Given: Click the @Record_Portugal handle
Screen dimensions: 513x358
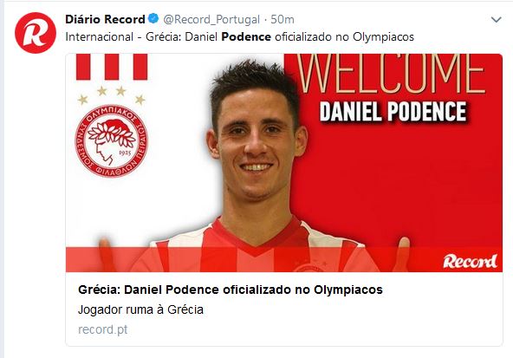Looking at the screenshot, I should click(x=211, y=20).
